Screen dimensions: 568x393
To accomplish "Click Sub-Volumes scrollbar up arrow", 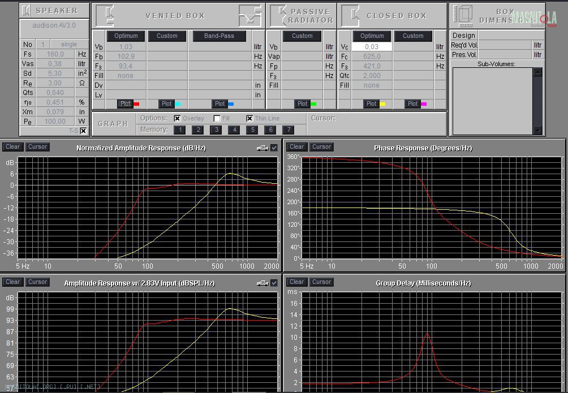I will pyautogui.click(x=537, y=72).
